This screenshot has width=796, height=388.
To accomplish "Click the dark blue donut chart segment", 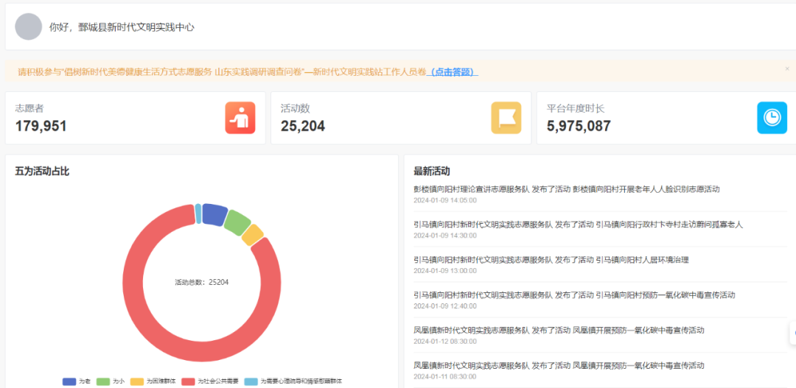I will click(x=214, y=214).
